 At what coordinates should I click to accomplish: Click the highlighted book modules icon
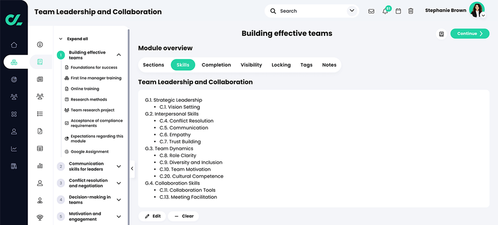tap(40, 61)
